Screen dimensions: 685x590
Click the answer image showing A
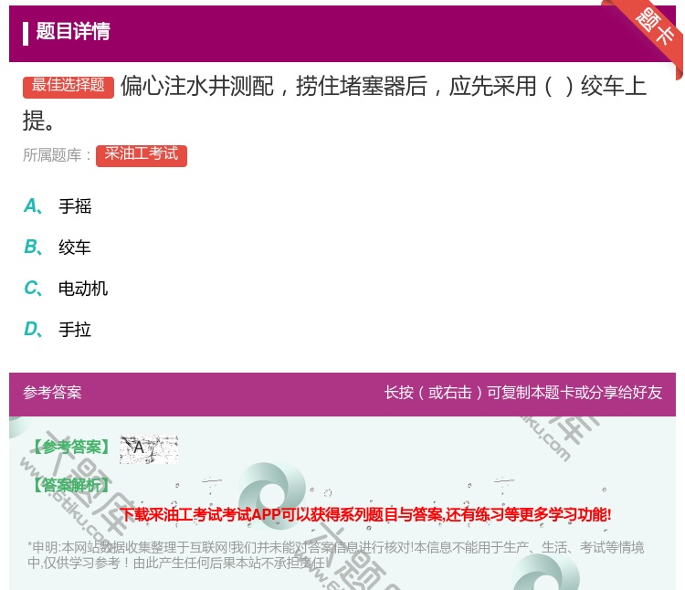(149, 449)
